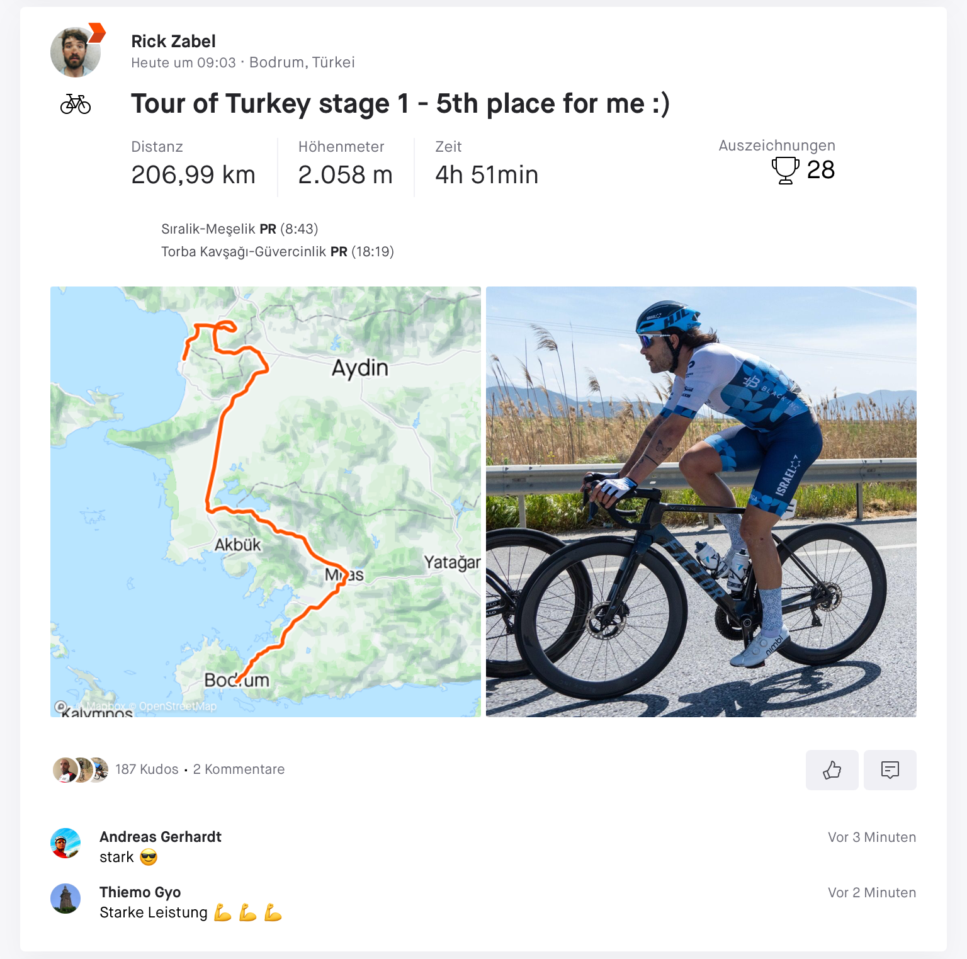This screenshot has width=967, height=959.
Task: Click the Andreas Gerhardt commenter name
Action: pyautogui.click(x=161, y=837)
